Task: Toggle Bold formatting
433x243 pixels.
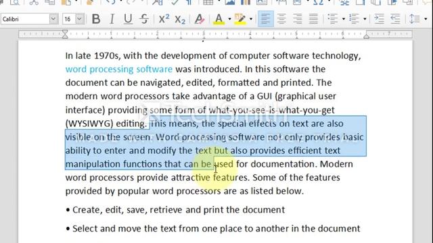Action: coord(96,19)
